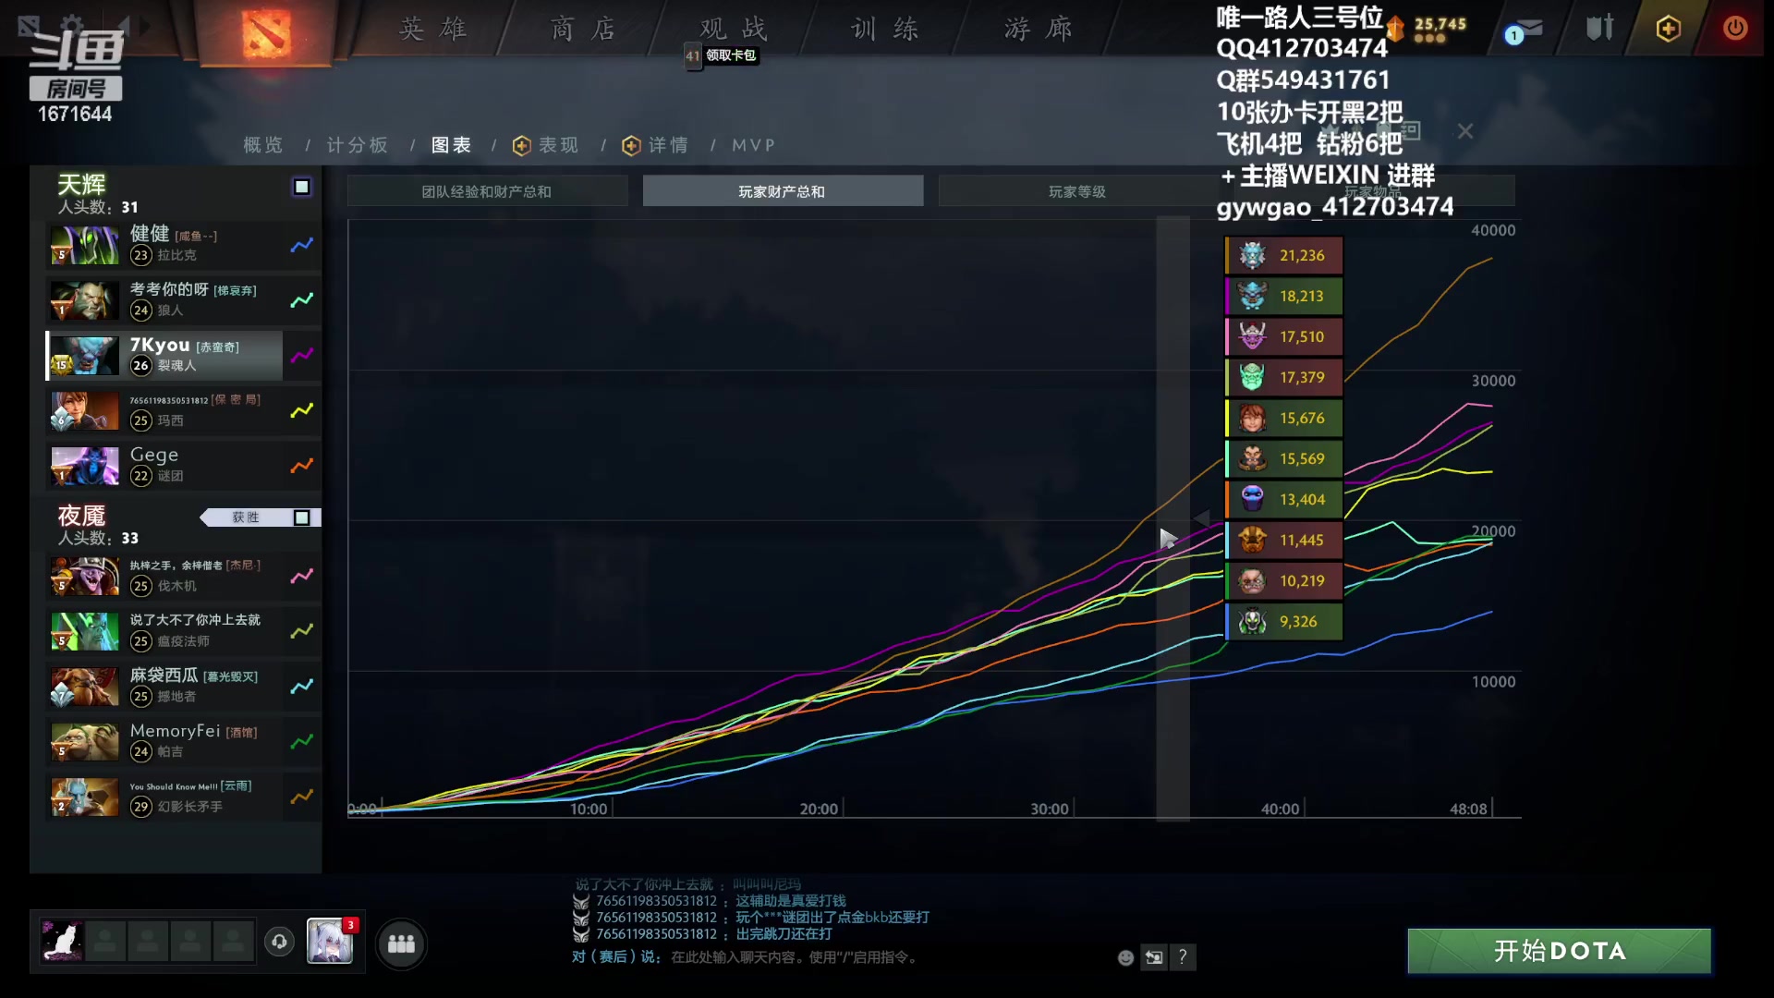This screenshot has width=1774, height=998.
Task: Switch to 计分板 scoreboard tab
Action: click(x=358, y=145)
